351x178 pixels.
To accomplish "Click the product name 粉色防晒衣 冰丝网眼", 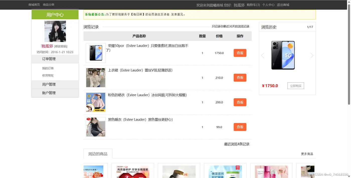I will click(147, 95).
